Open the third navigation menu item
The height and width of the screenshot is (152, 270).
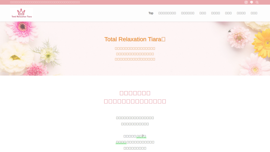point(187,13)
